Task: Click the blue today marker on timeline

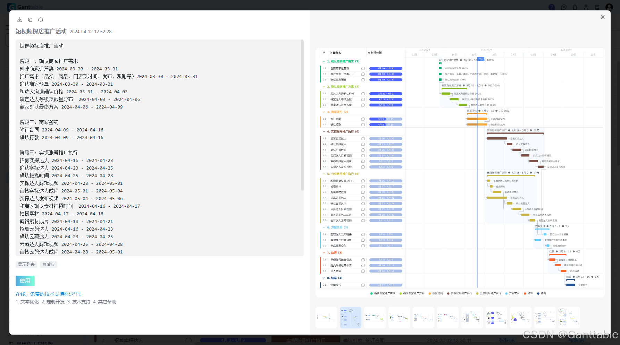Action: click(x=480, y=59)
